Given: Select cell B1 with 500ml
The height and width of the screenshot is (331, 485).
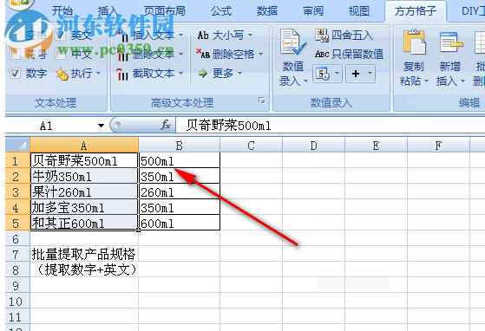Looking at the screenshot, I should tap(180, 160).
